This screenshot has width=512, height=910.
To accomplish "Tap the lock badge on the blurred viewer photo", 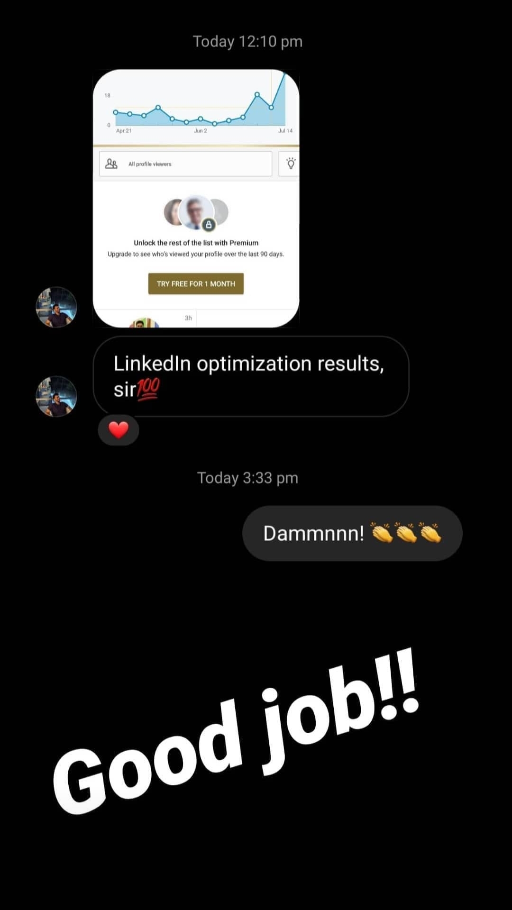I will pos(209,225).
